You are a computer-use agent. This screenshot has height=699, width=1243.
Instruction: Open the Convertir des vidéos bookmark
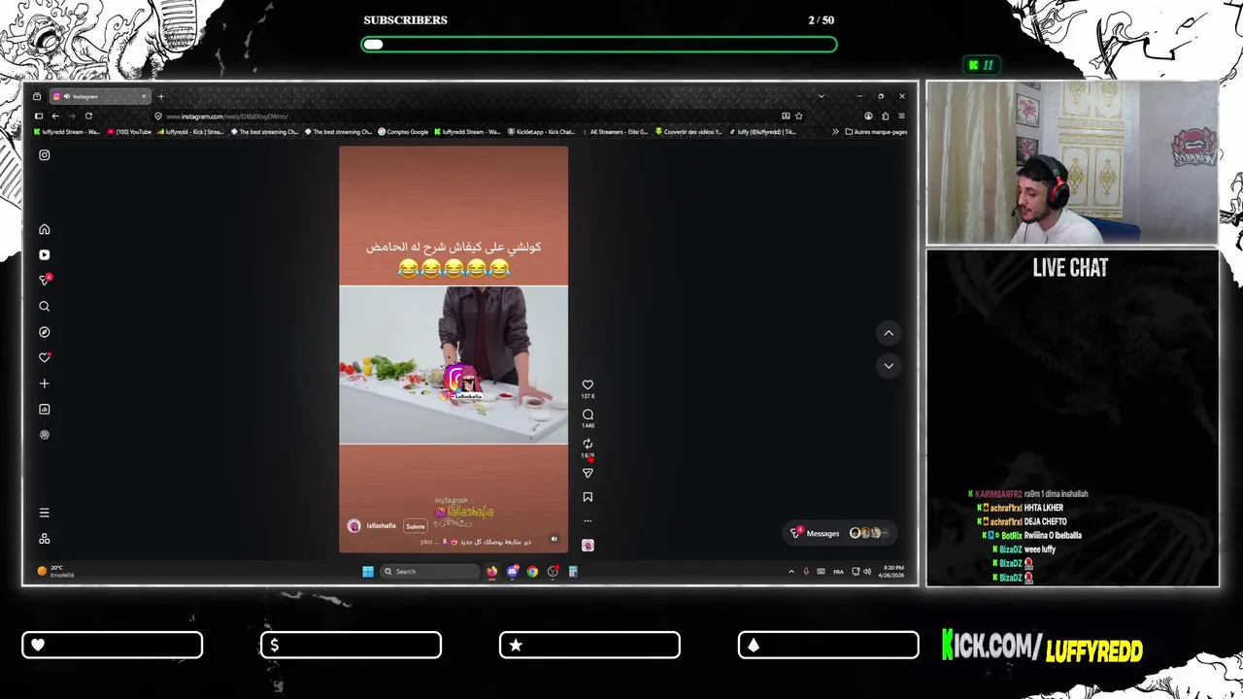click(x=689, y=132)
